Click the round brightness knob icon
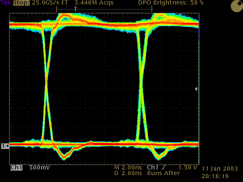This screenshot has width=243, height=182. 237,6
